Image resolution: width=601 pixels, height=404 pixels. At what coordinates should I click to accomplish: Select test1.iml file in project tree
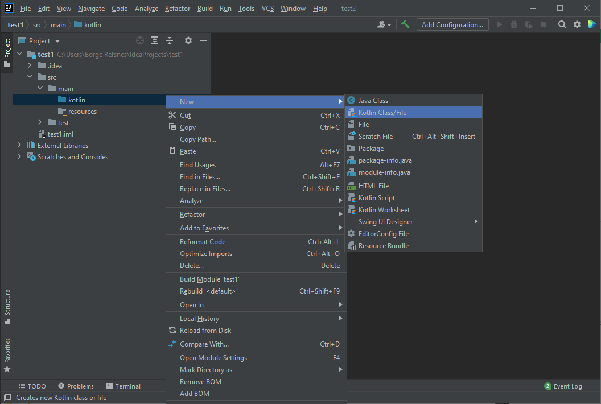(x=60, y=134)
